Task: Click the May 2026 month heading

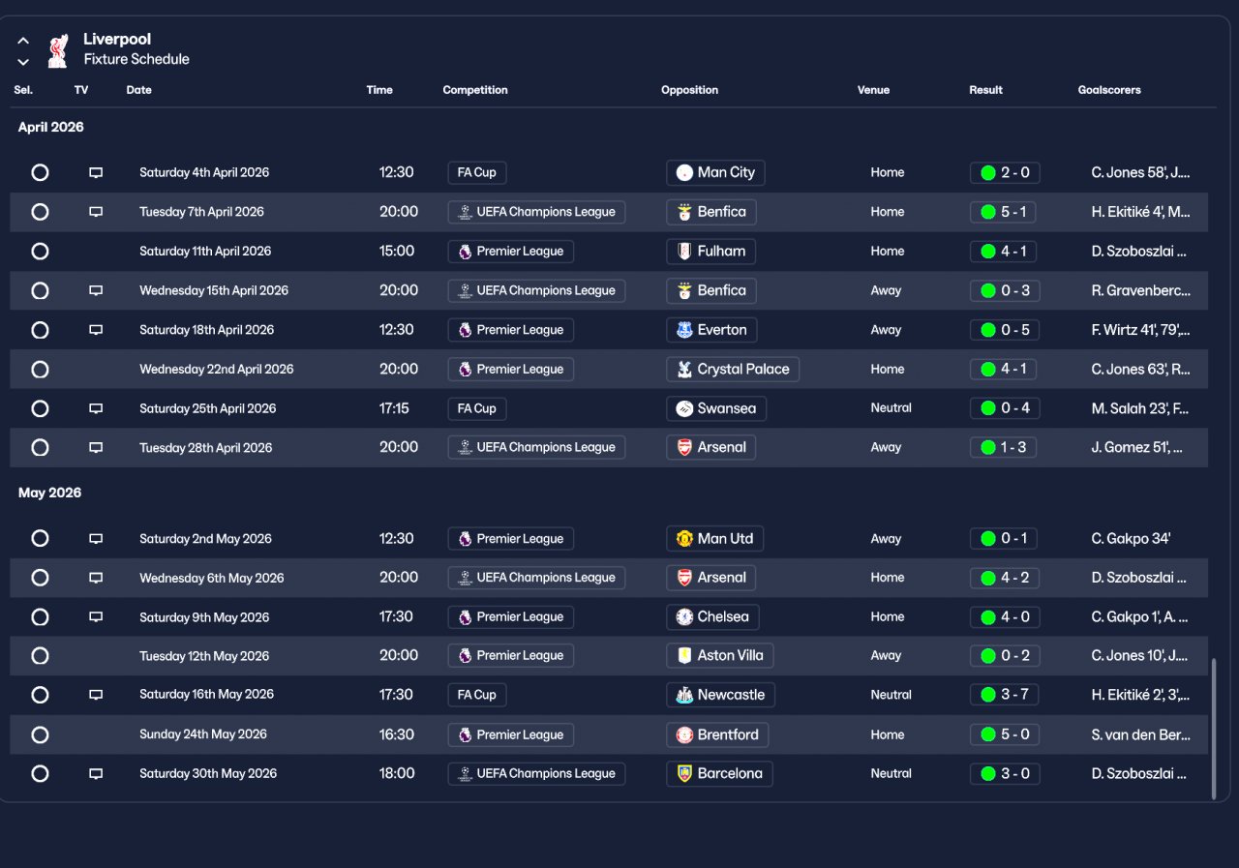Action: pyautogui.click(x=50, y=494)
